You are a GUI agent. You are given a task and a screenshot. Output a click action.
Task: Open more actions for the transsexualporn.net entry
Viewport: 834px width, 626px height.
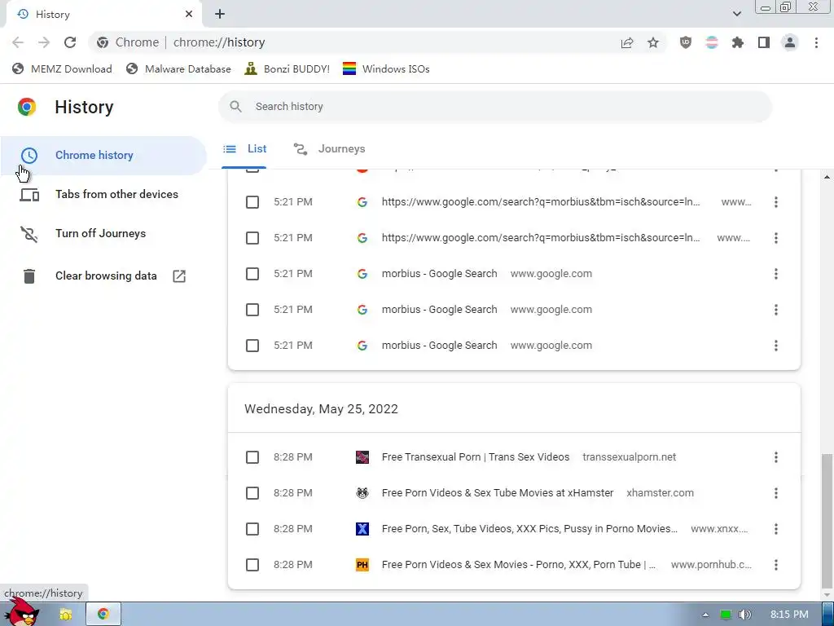coord(776,457)
